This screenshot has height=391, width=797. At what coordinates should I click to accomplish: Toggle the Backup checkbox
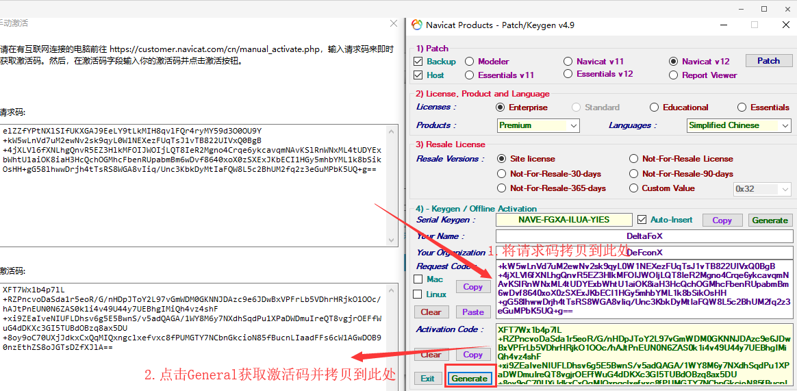click(418, 62)
